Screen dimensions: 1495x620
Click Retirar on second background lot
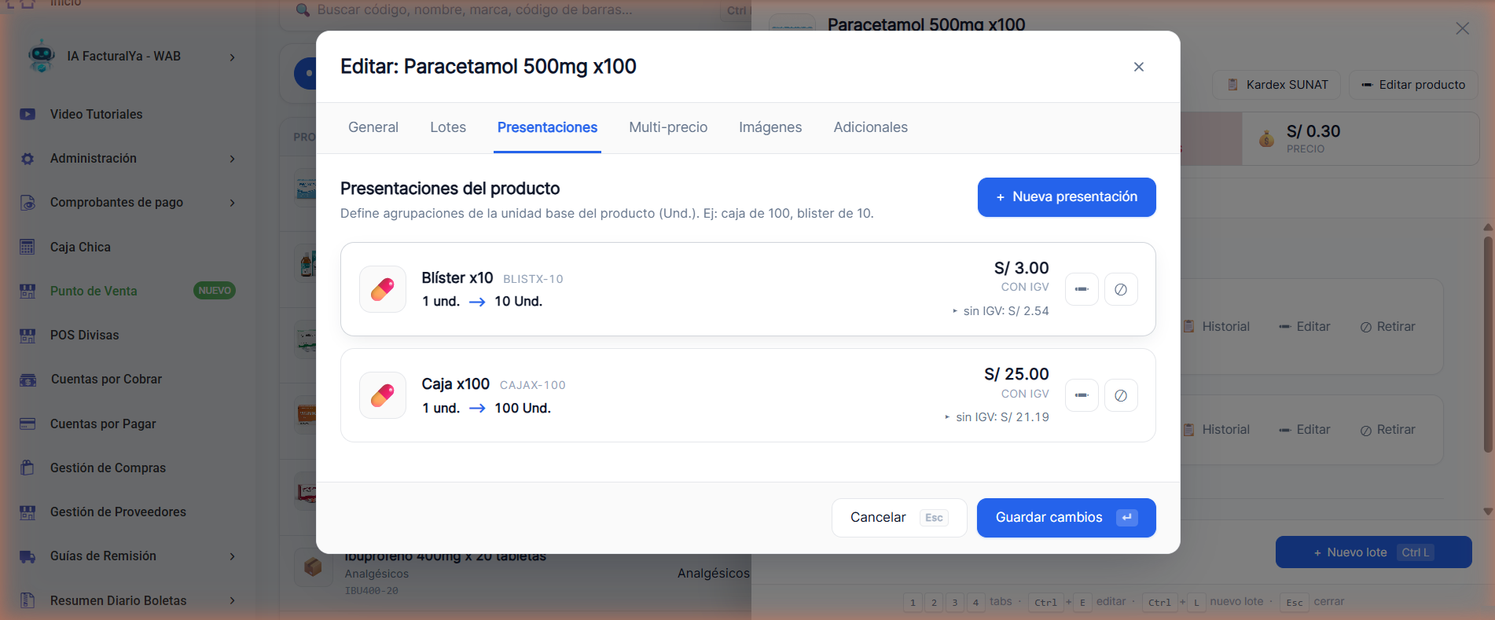[1387, 430]
